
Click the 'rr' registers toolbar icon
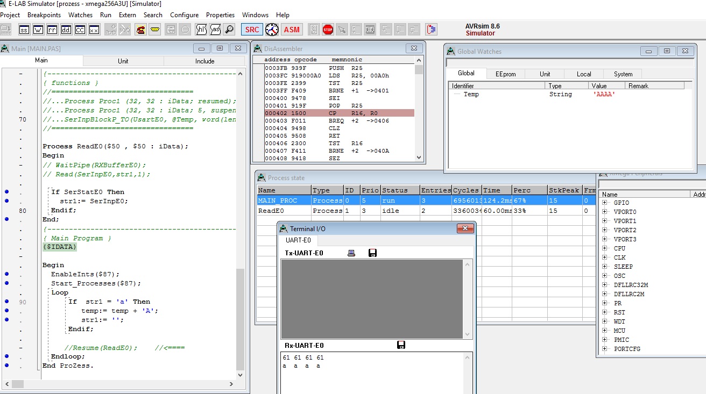tap(52, 30)
